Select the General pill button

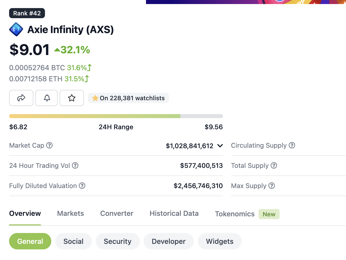[30, 241]
